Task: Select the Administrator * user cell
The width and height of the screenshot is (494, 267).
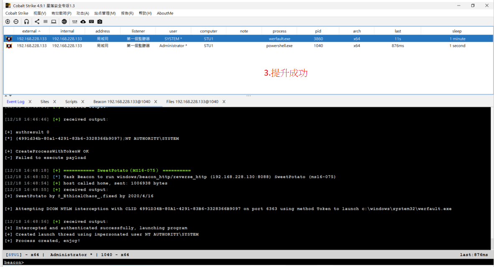Action: pyautogui.click(x=173, y=45)
